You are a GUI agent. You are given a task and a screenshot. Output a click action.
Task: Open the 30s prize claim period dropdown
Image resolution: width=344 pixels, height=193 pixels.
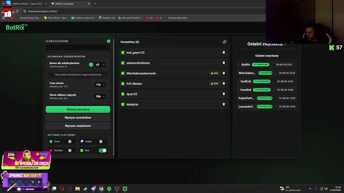pos(100,96)
